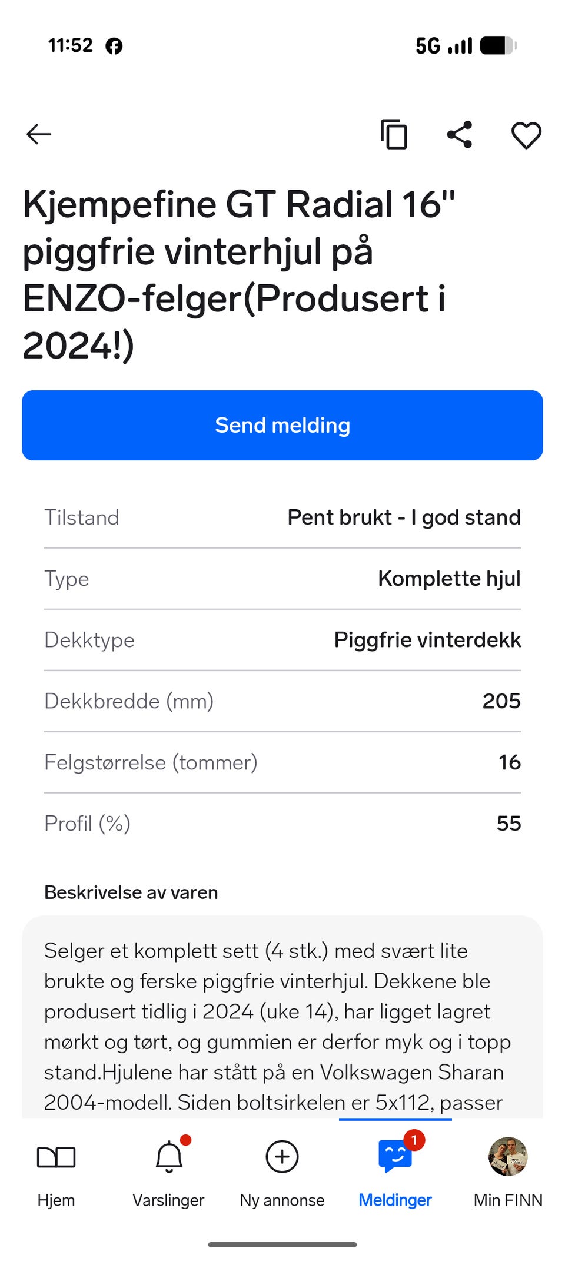
Task: Tap the Facebook icon in the status bar
Action: (114, 46)
